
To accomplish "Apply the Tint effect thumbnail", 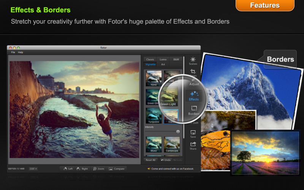I will coord(171,77).
